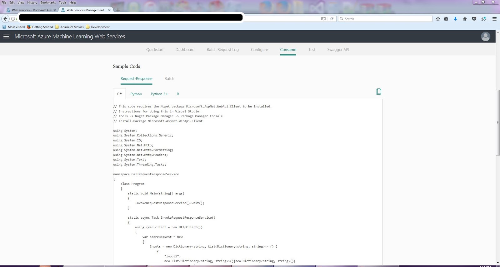This screenshot has width=500, height=267.
Task: Open the Test tab
Action: click(x=312, y=50)
